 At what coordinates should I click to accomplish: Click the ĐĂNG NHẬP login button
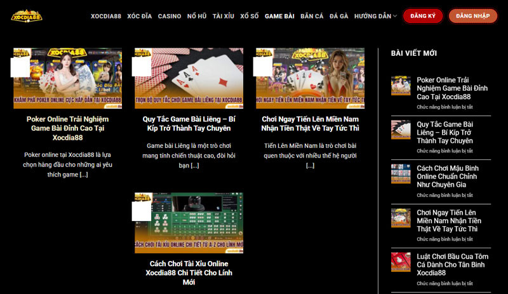pyautogui.click(x=472, y=16)
